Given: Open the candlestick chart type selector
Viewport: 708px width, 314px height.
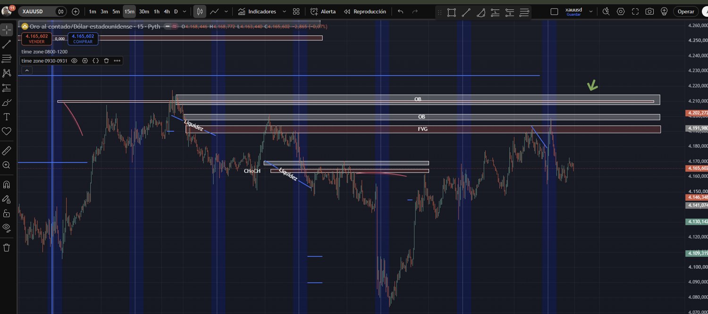Looking at the screenshot, I should [200, 11].
